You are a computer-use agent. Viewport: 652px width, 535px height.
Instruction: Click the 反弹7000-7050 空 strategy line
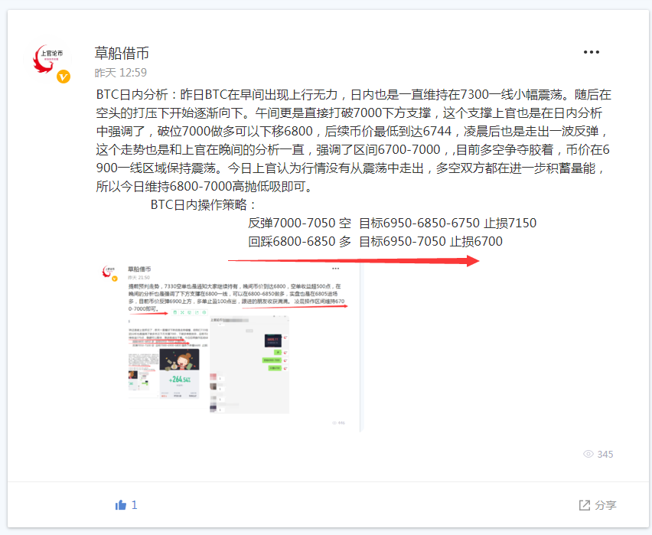click(392, 223)
